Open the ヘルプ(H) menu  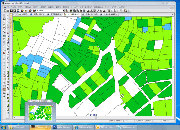point(121,7)
